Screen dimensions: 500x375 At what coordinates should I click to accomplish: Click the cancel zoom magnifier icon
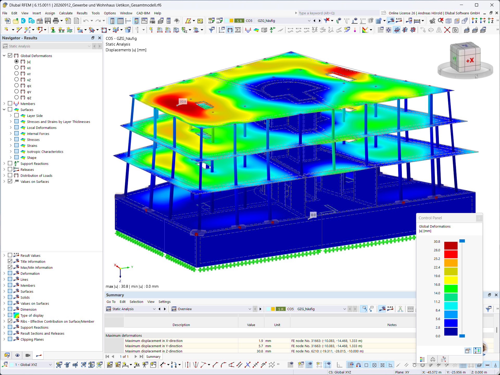coord(440,21)
